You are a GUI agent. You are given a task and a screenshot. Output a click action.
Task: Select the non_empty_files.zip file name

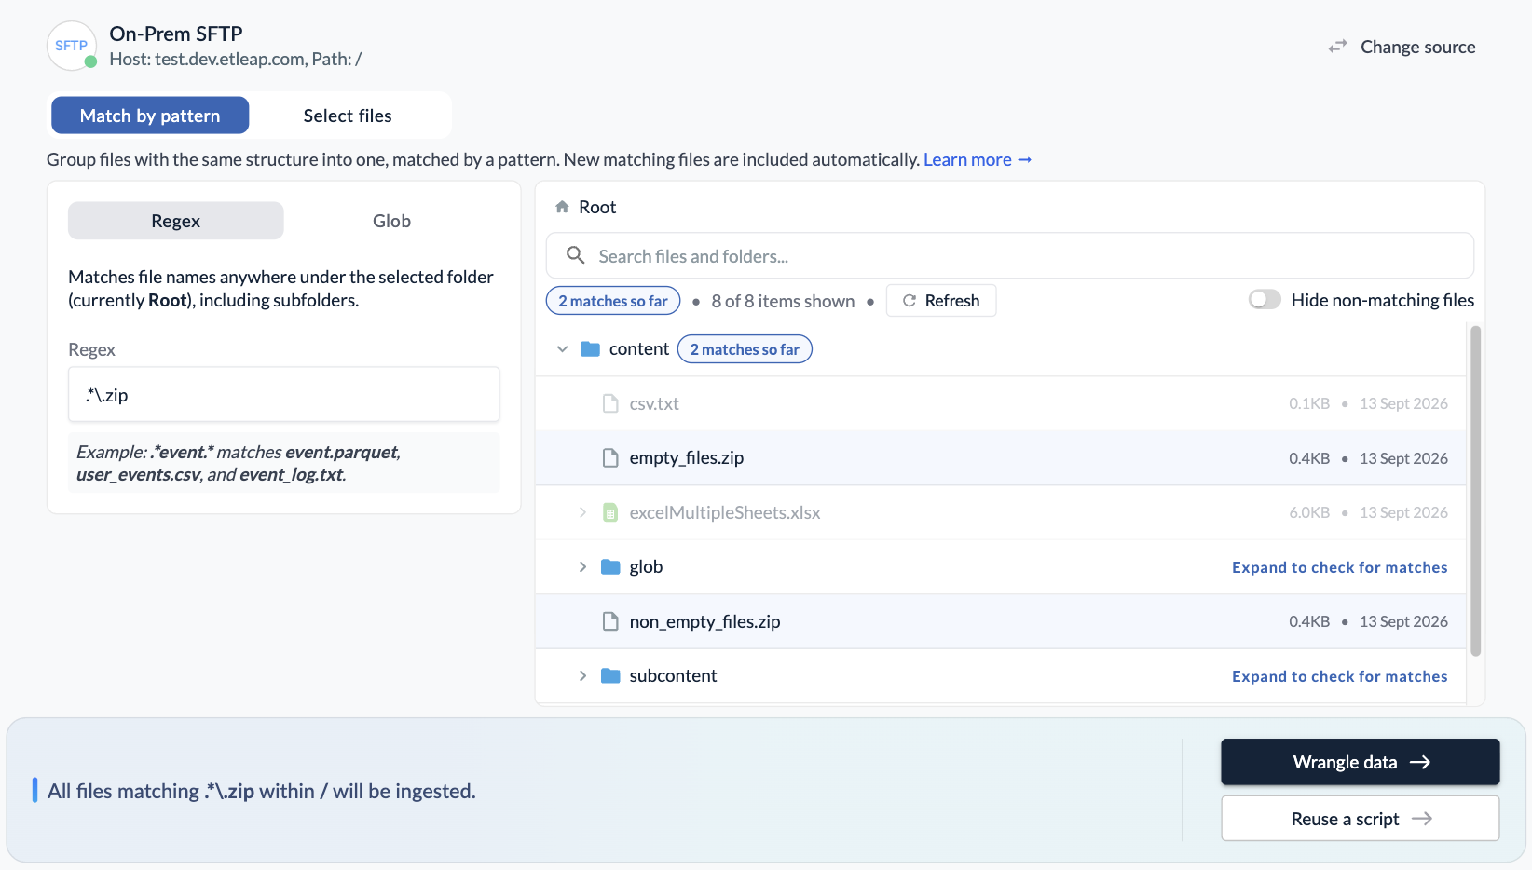click(x=704, y=621)
